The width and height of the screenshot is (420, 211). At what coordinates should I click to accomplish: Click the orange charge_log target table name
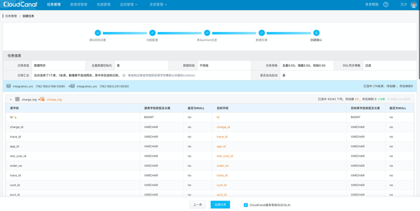pos(54,99)
